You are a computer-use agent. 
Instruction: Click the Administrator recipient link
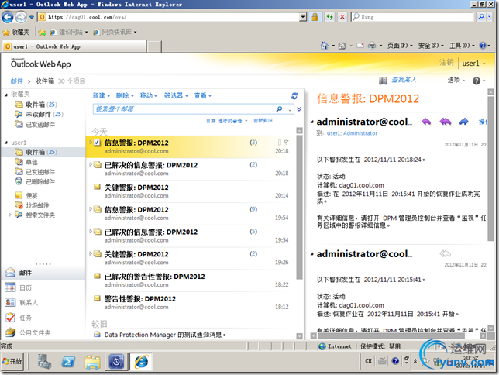360,133
